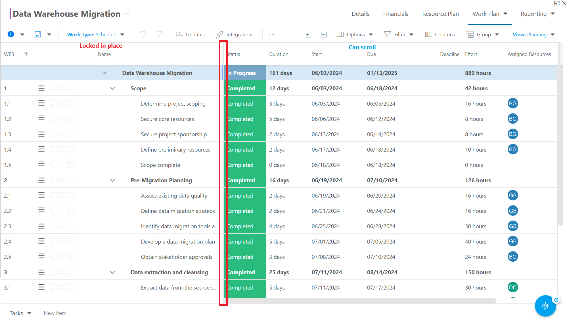Image resolution: width=567 pixels, height=327 pixels.
Task: Click the Duration column header
Action: tap(279, 54)
